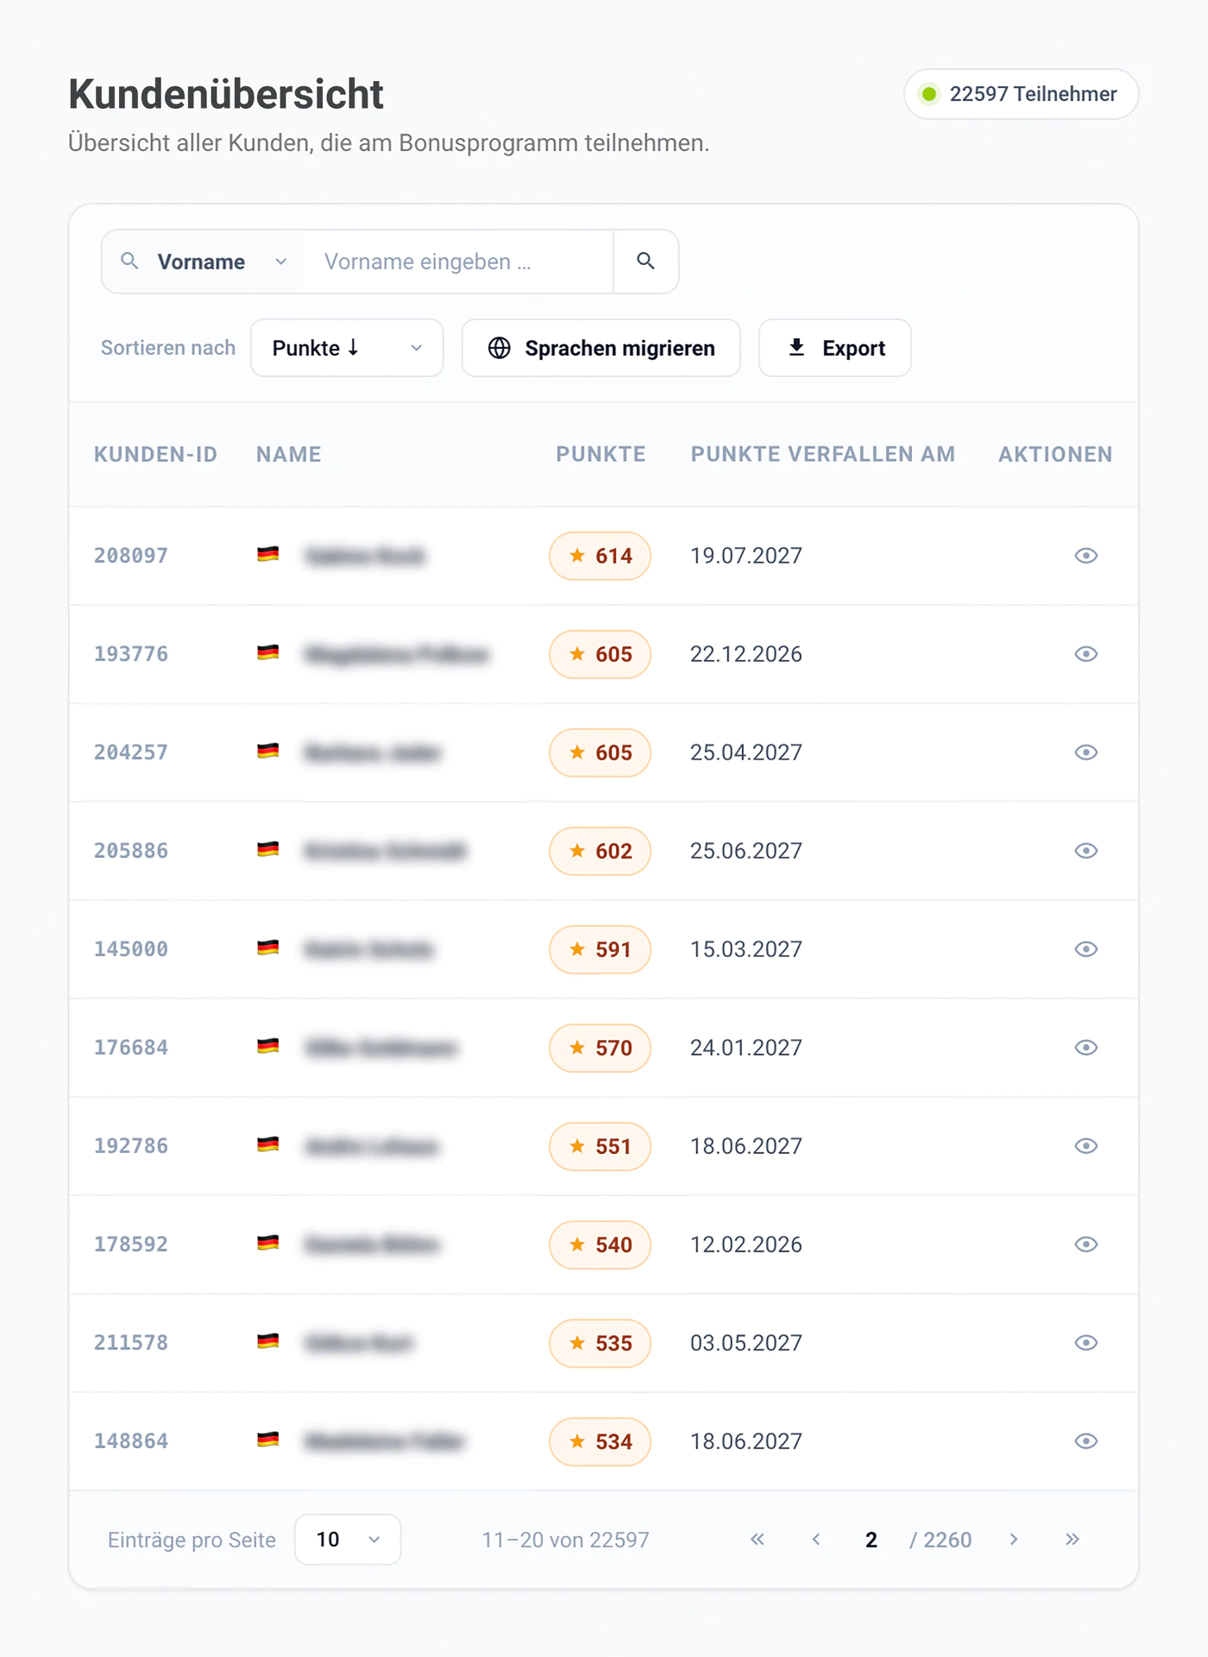Screen dimensions: 1208x1657
Task: Show customer 145000 details via eye icon
Action: (x=1085, y=949)
